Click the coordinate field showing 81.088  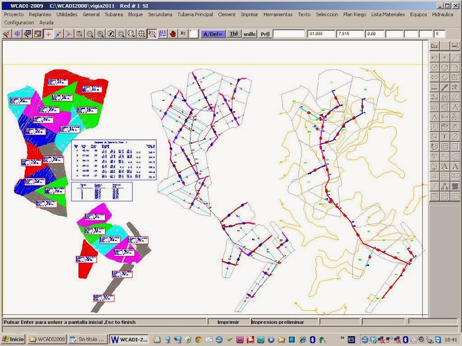[322, 34]
